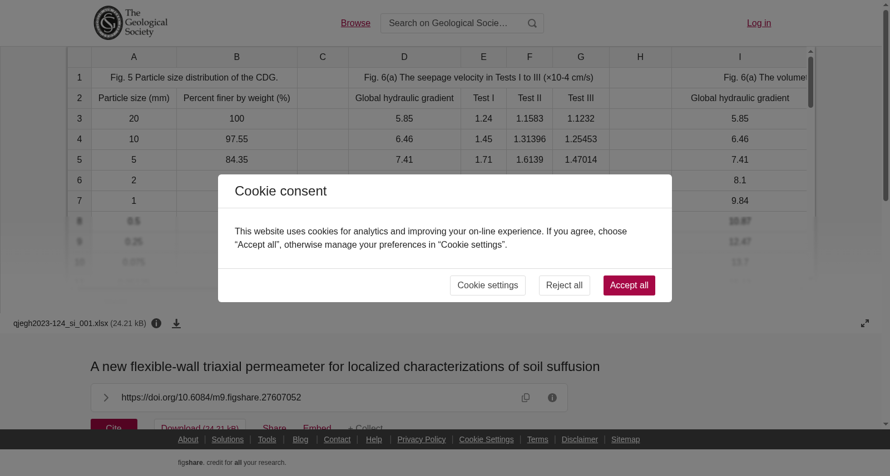Click the spreadsheet preview vertical scrollbar
Viewport: 890px width, 476px height.
tap(811, 82)
